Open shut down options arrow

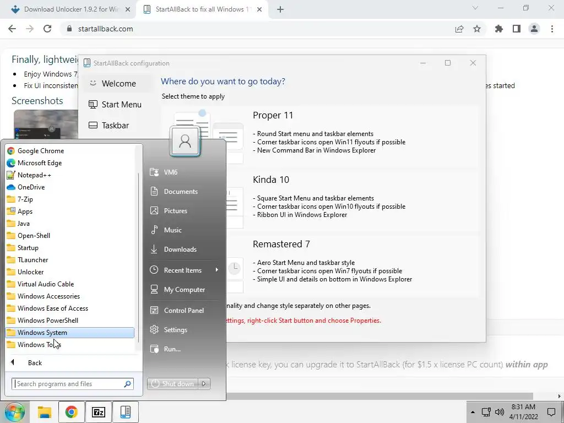click(x=204, y=384)
